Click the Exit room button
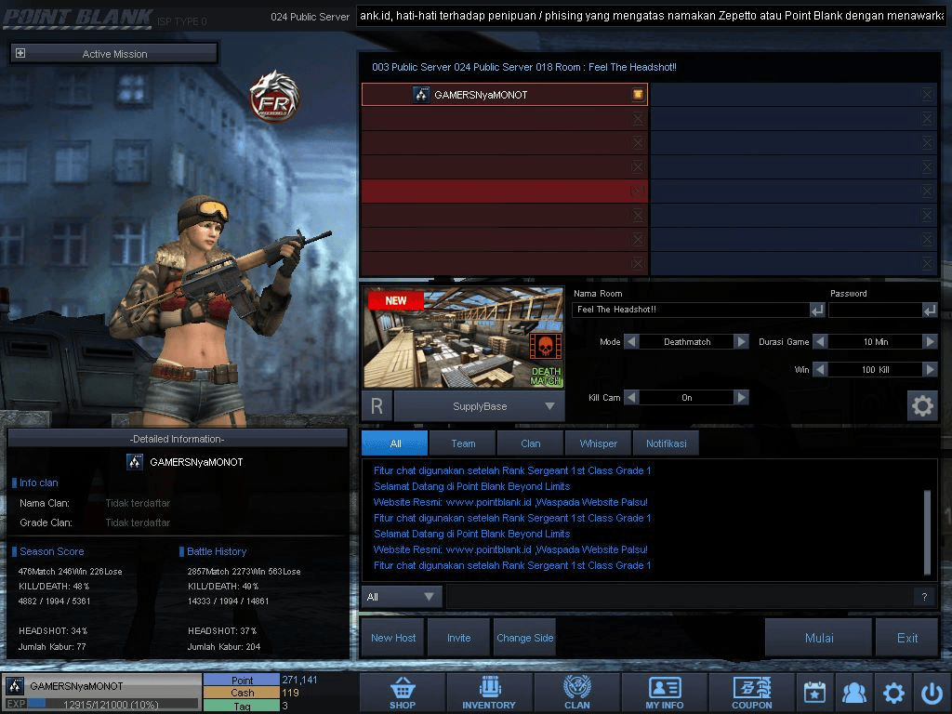952x714 pixels. 907,638
